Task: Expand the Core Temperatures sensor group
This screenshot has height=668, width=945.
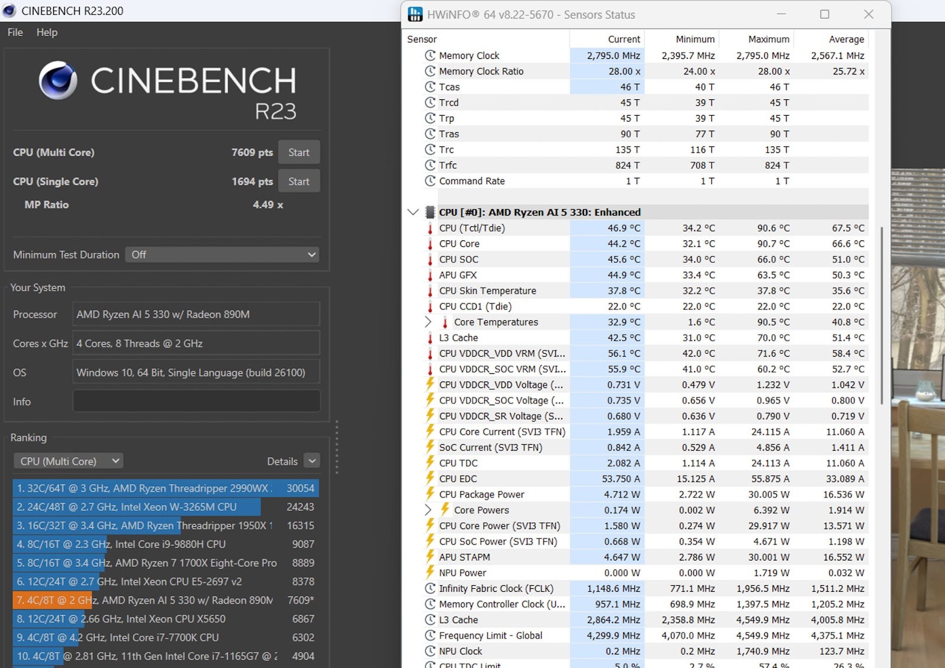Action: tap(428, 322)
